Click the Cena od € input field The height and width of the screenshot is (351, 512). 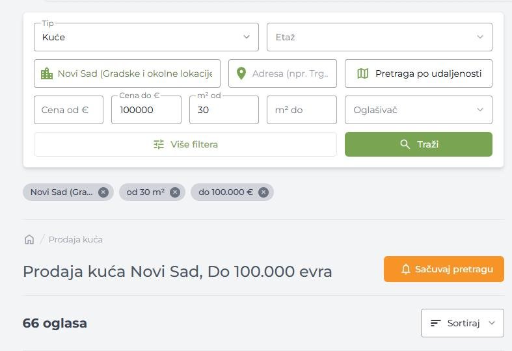point(68,110)
